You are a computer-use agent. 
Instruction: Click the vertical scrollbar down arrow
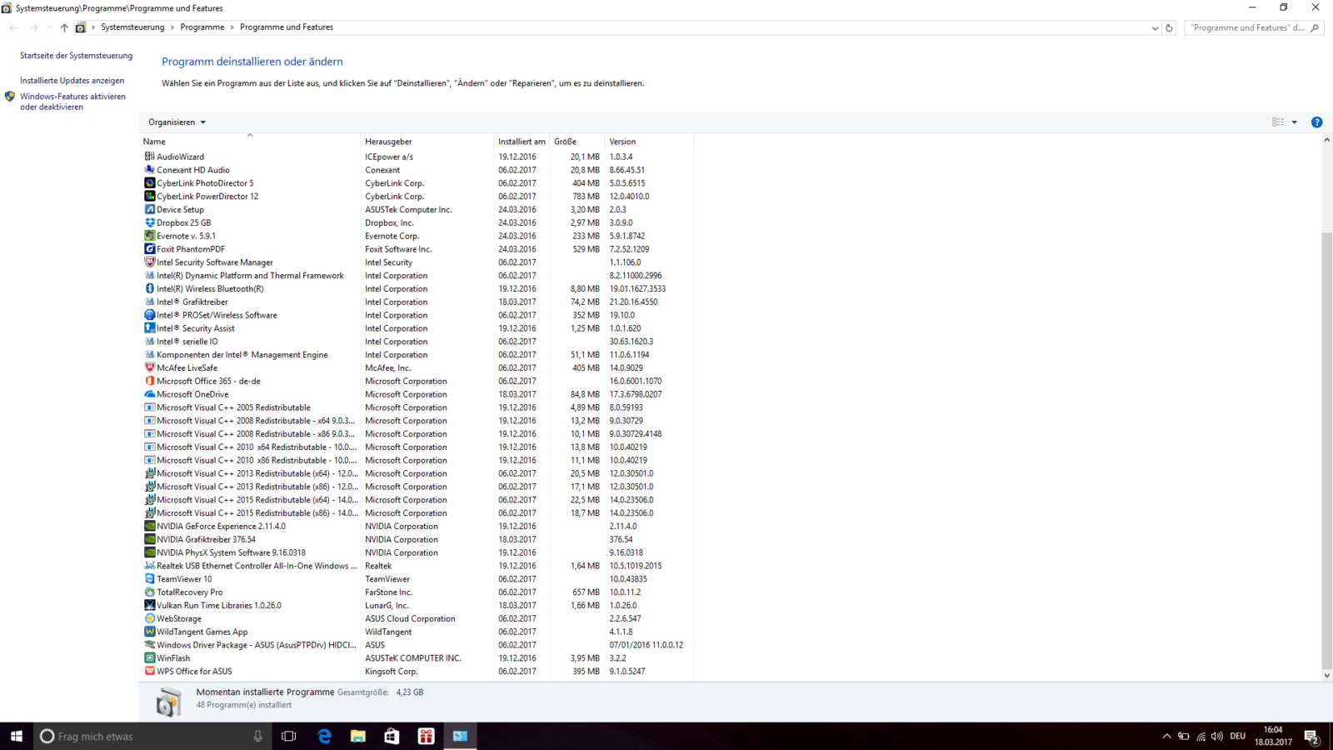[1326, 676]
